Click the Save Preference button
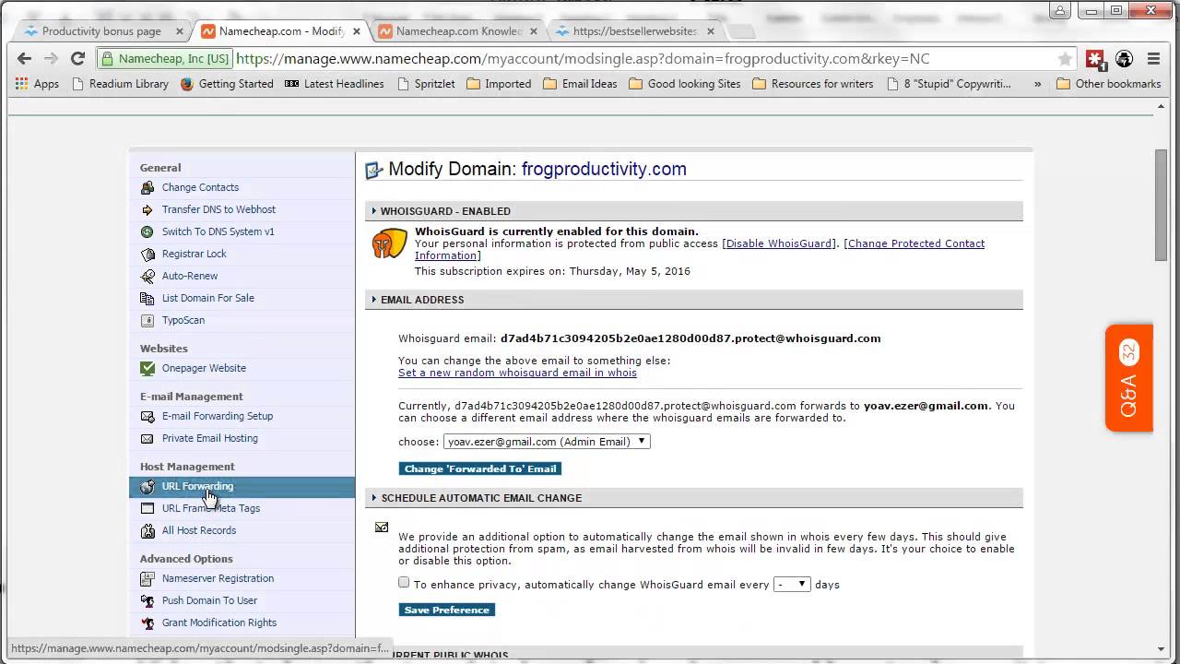The height and width of the screenshot is (664, 1180). [447, 610]
